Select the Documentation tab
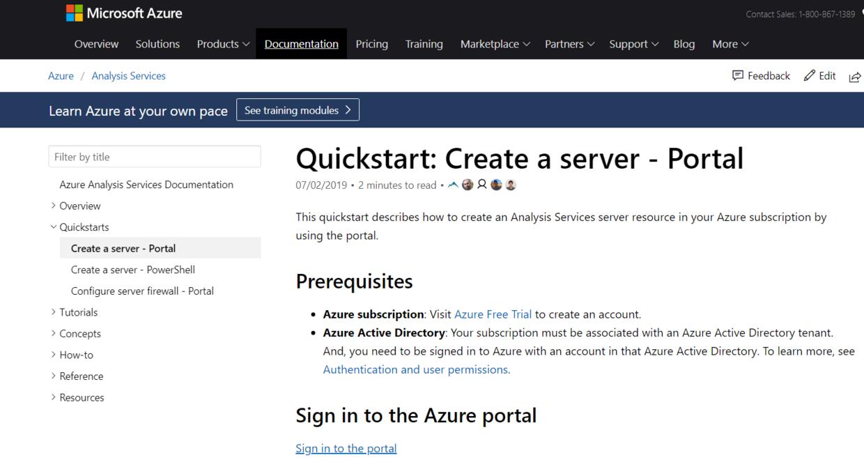The height and width of the screenshot is (469, 864). coord(301,43)
